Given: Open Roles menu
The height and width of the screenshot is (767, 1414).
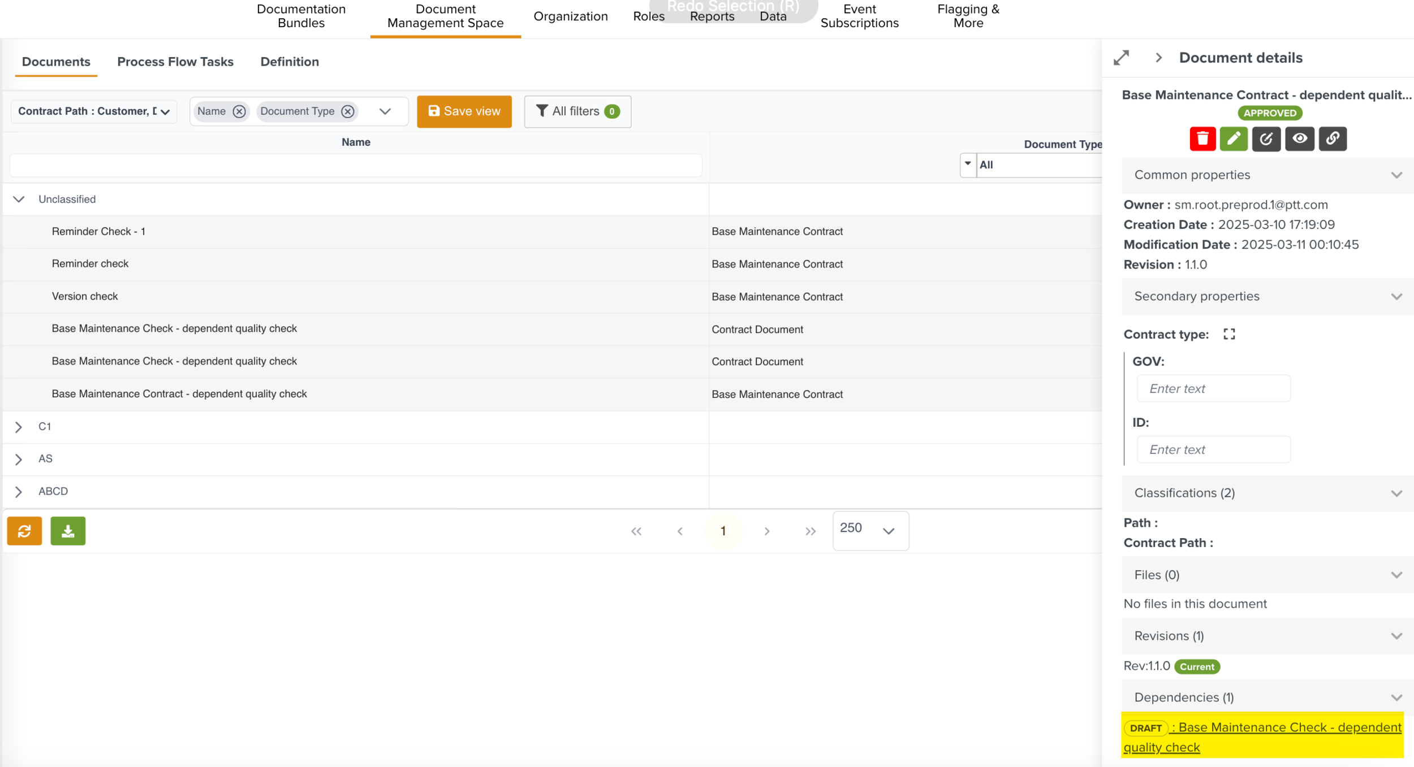Looking at the screenshot, I should 649,16.
